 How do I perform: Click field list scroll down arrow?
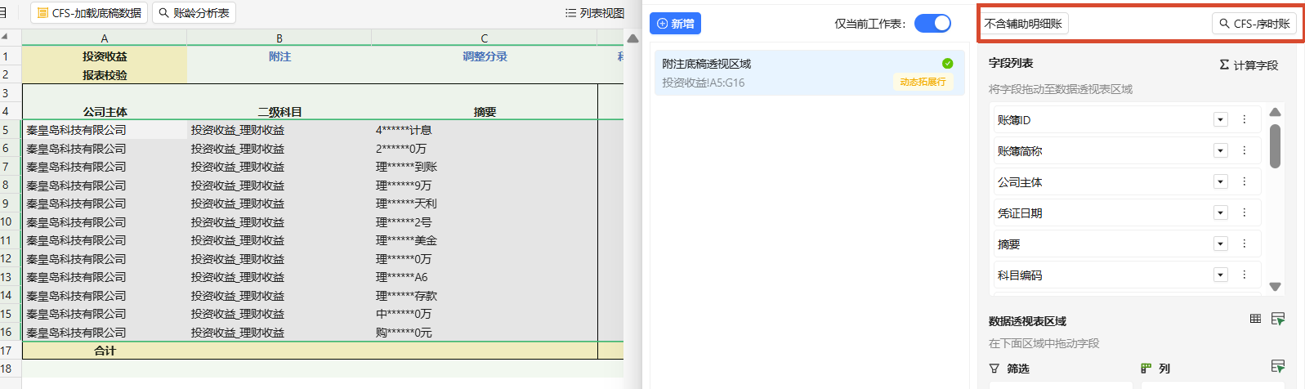(x=1275, y=287)
